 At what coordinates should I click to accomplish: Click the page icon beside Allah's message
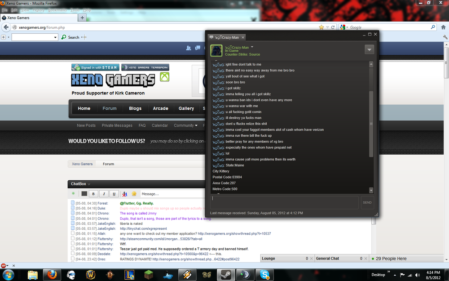pos(73,233)
